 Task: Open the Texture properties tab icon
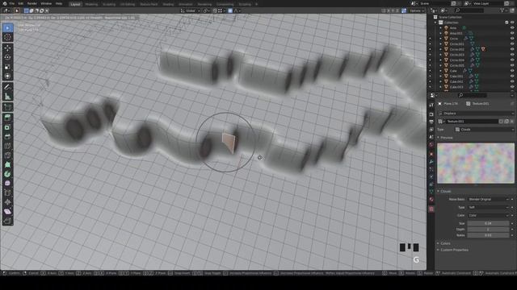click(431, 209)
